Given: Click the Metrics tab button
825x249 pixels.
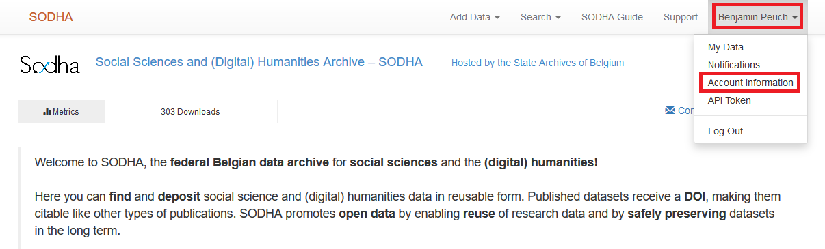Looking at the screenshot, I should [62, 112].
